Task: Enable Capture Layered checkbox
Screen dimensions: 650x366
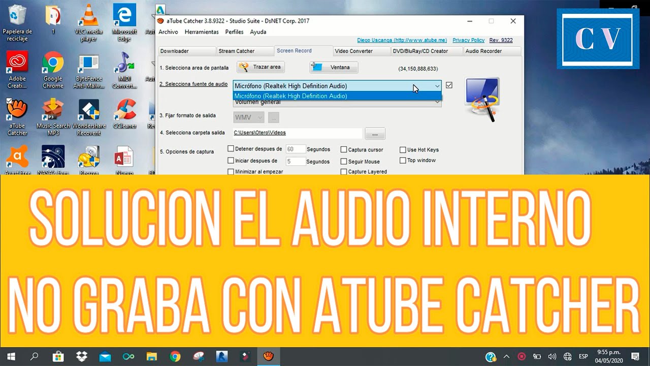Action: click(344, 172)
